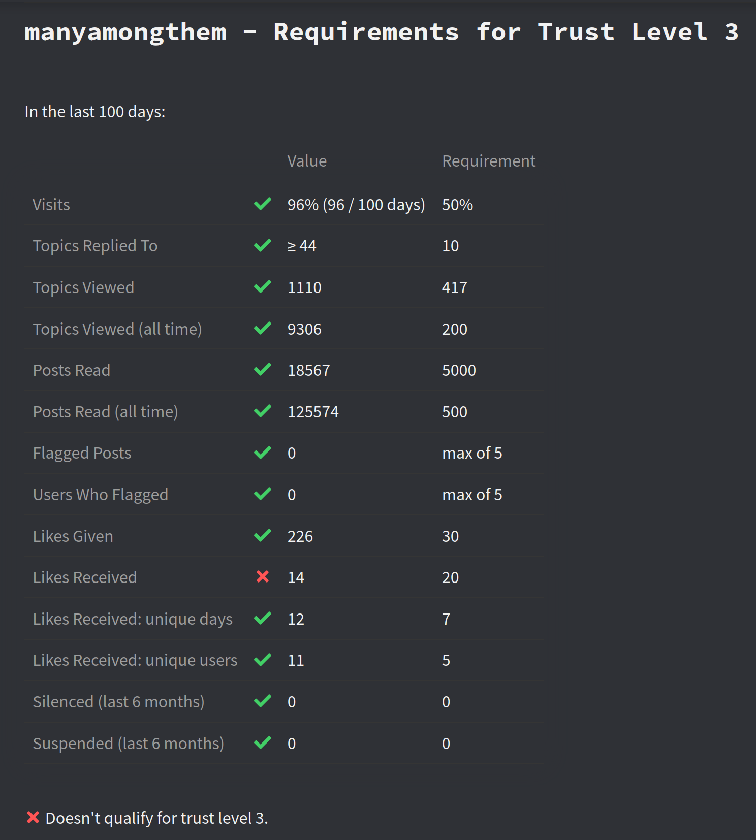Click the 96% (96 / 100 days) value

pyautogui.click(x=356, y=205)
